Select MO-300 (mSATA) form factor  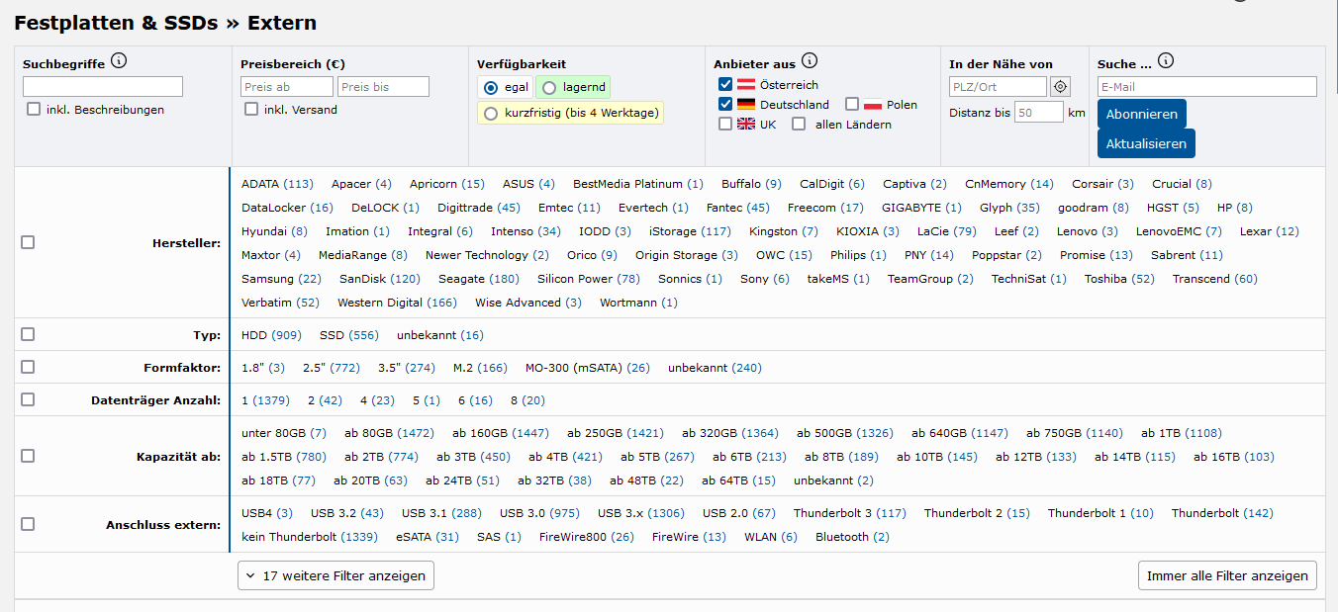(x=588, y=368)
